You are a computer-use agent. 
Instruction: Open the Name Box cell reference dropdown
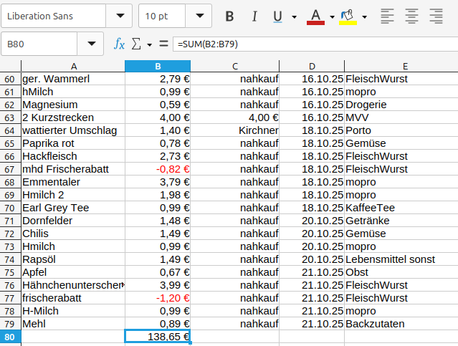[x=91, y=44]
